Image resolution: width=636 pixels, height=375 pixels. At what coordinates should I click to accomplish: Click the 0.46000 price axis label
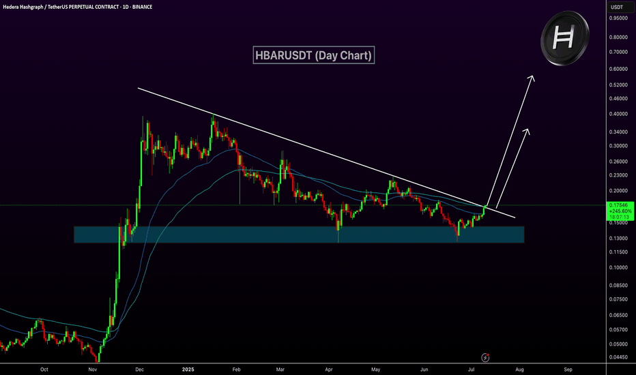[x=618, y=98]
